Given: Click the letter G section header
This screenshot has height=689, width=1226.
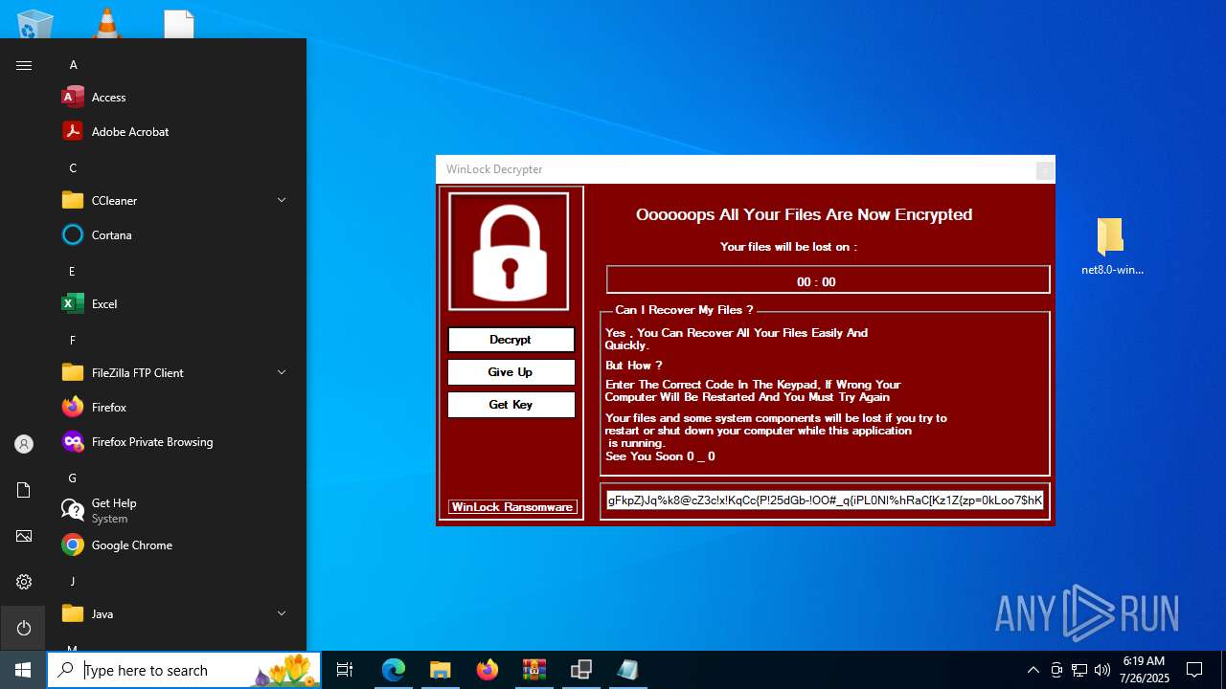Looking at the screenshot, I should pos(72,478).
